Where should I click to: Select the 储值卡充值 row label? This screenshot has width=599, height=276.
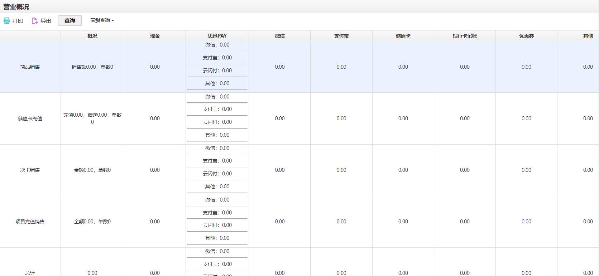click(x=30, y=118)
